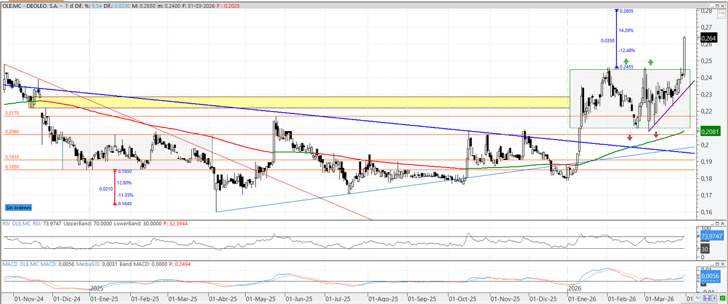
Task: Click the MACD value tag 0,0056
Action: coord(709,275)
